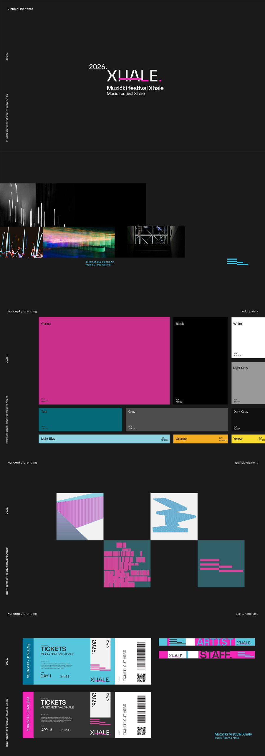Open the scaffolding stage photo

tap(155, 242)
